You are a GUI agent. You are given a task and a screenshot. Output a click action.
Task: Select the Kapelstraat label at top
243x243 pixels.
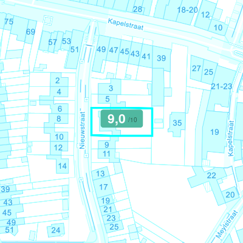(126, 24)
